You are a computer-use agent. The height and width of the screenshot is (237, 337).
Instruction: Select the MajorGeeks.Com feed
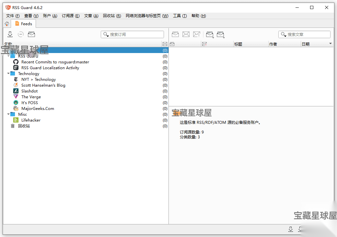click(86, 108)
